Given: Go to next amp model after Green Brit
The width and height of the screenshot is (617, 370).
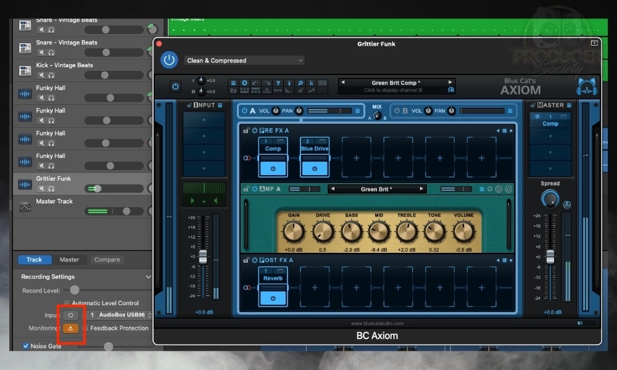Looking at the screenshot, I should (421, 189).
